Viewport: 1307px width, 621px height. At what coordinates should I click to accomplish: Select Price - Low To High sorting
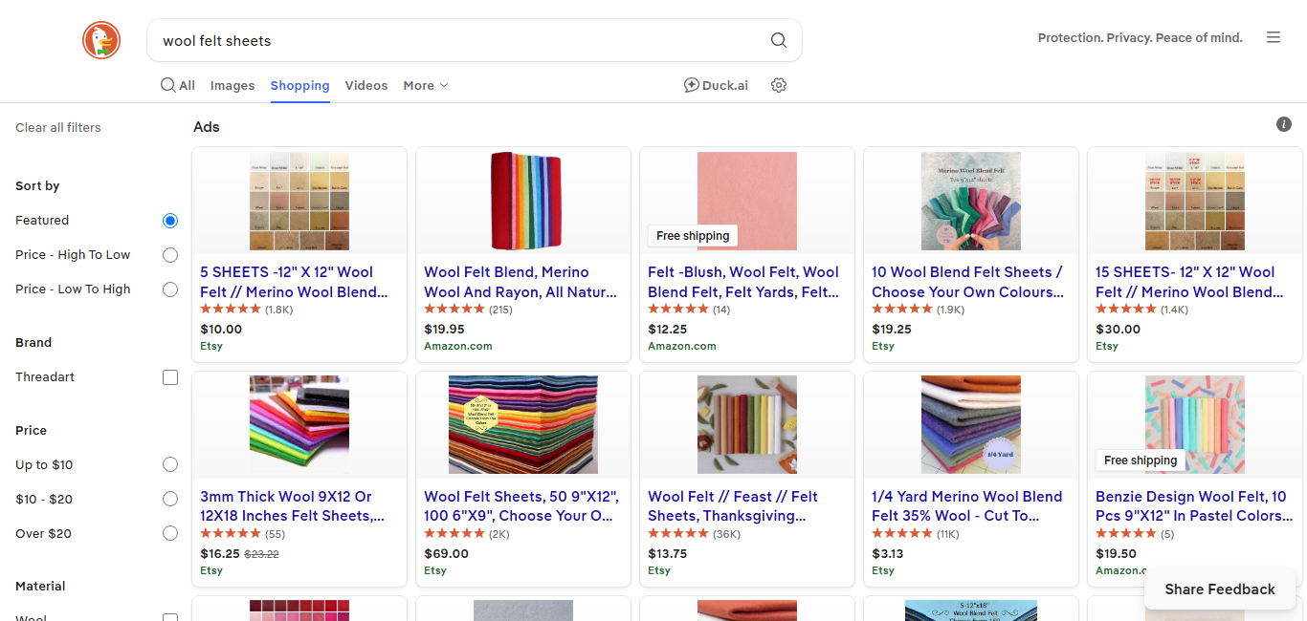170,289
